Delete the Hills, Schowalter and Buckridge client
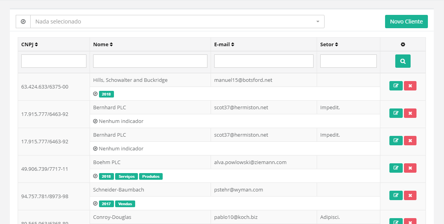 pos(410,86)
